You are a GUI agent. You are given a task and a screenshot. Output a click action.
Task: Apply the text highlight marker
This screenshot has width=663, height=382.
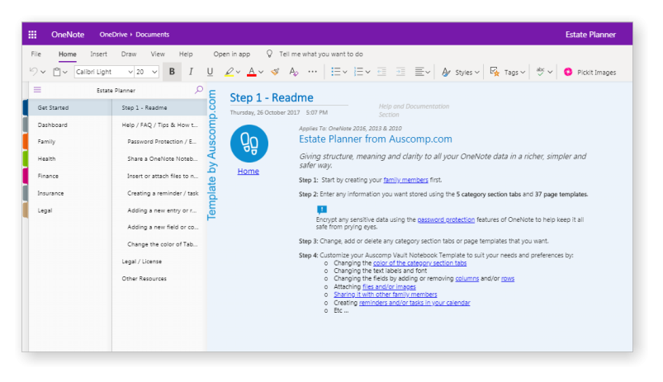click(x=229, y=72)
